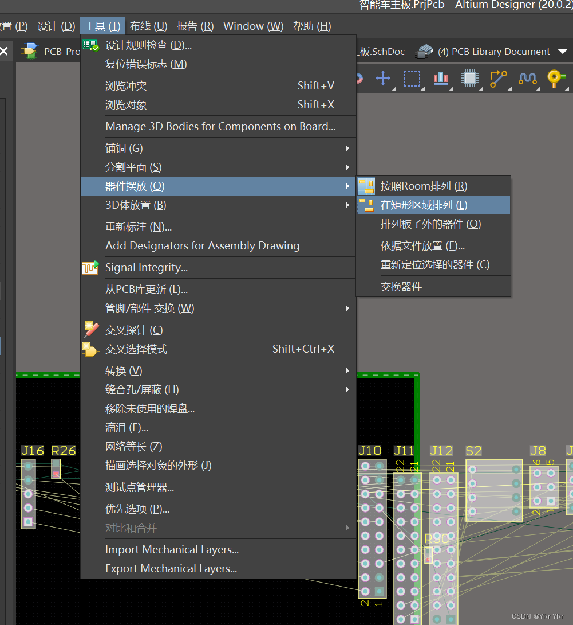The height and width of the screenshot is (625, 573).
Task: Open the 帮助 (H) menu
Action: click(312, 26)
